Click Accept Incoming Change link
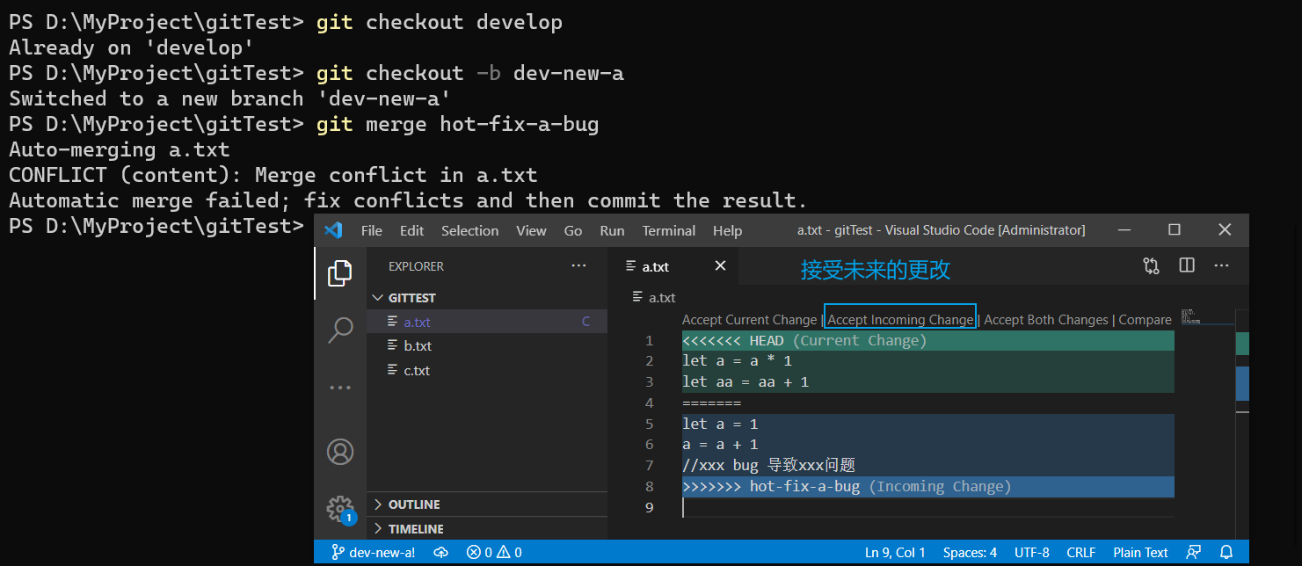 point(900,320)
